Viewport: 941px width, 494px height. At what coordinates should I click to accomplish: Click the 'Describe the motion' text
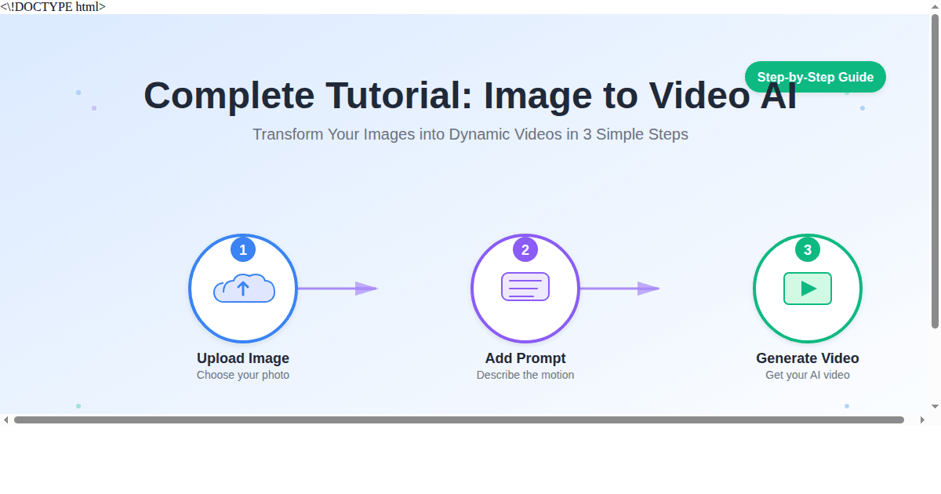[x=525, y=375]
